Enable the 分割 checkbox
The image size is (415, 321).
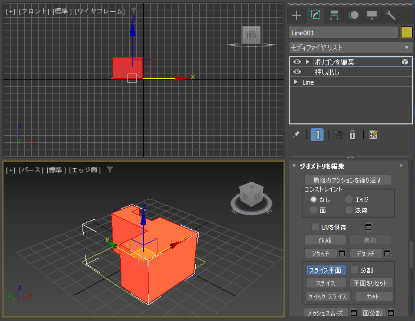pos(354,270)
